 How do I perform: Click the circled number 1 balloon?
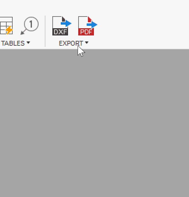pyautogui.click(x=31, y=24)
